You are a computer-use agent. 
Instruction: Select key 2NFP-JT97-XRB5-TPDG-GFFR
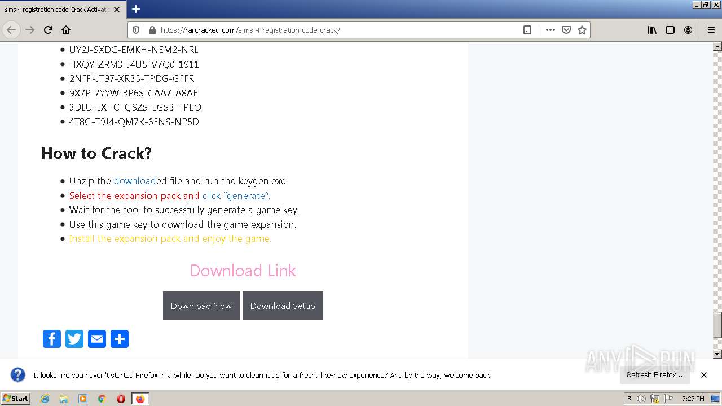[x=131, y=78]
